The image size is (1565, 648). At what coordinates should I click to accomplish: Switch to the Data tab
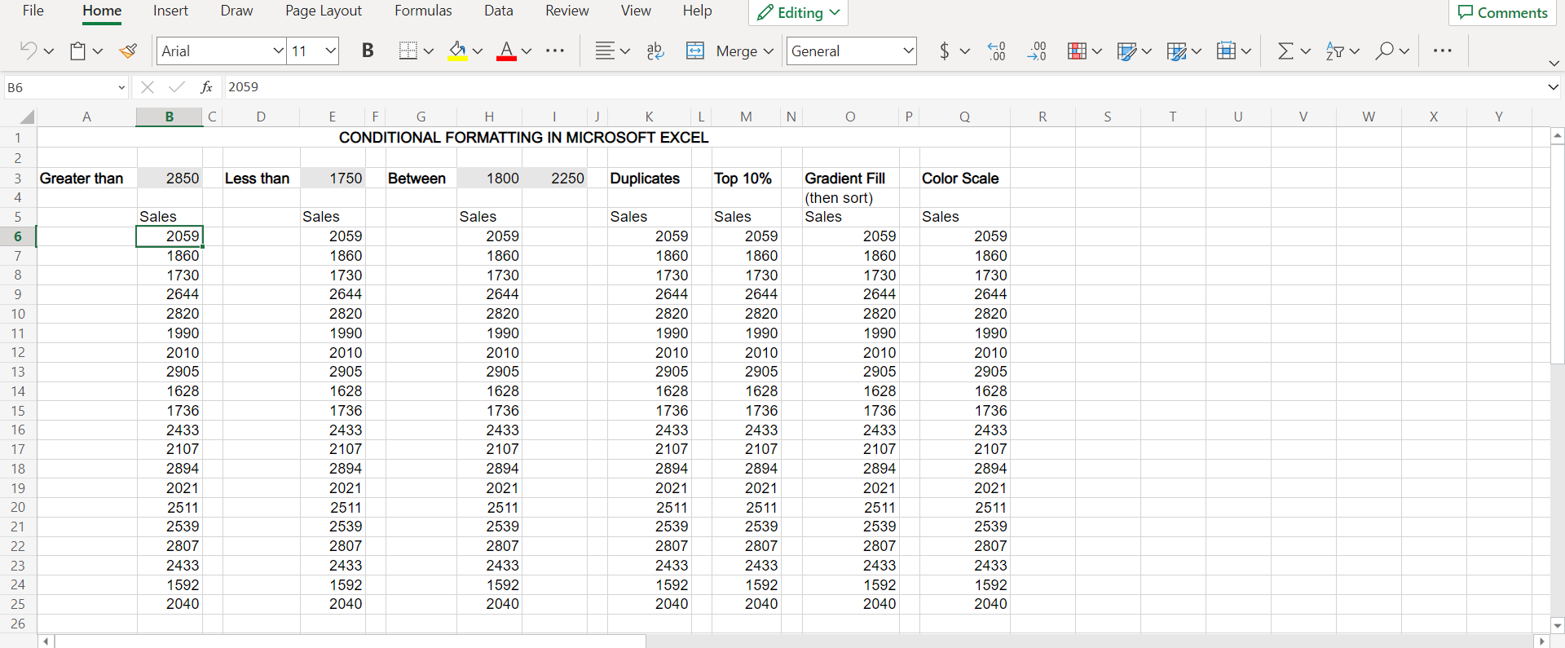(x=499, y=11)
